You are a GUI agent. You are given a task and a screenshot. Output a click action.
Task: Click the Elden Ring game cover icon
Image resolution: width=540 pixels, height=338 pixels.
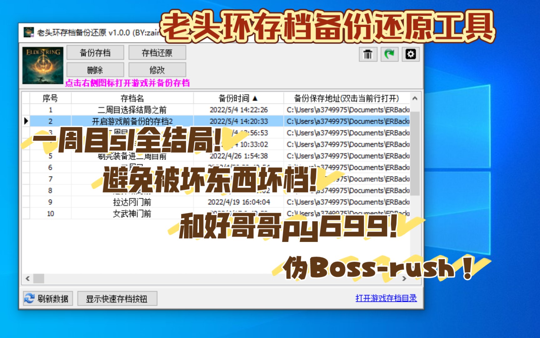click(43, 65)
